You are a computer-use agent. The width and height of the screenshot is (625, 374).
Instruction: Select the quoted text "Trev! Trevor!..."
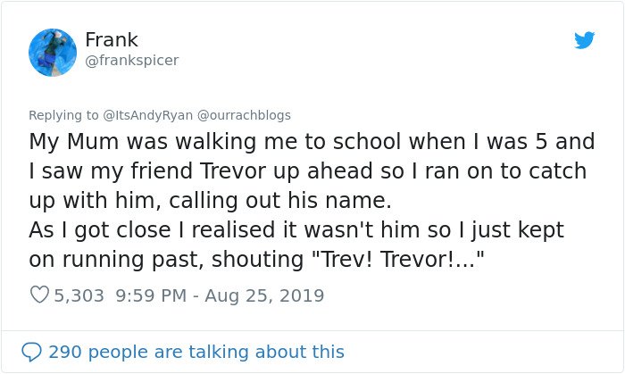coord(397,260)
